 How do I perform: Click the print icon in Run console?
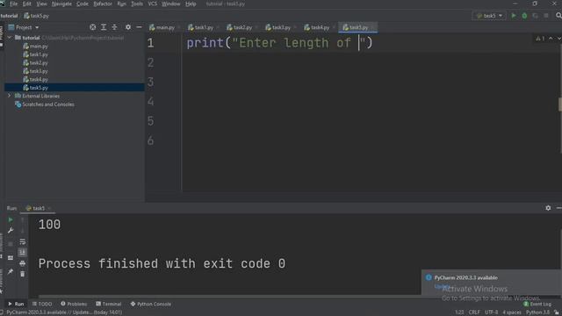(x=22, y=263)
